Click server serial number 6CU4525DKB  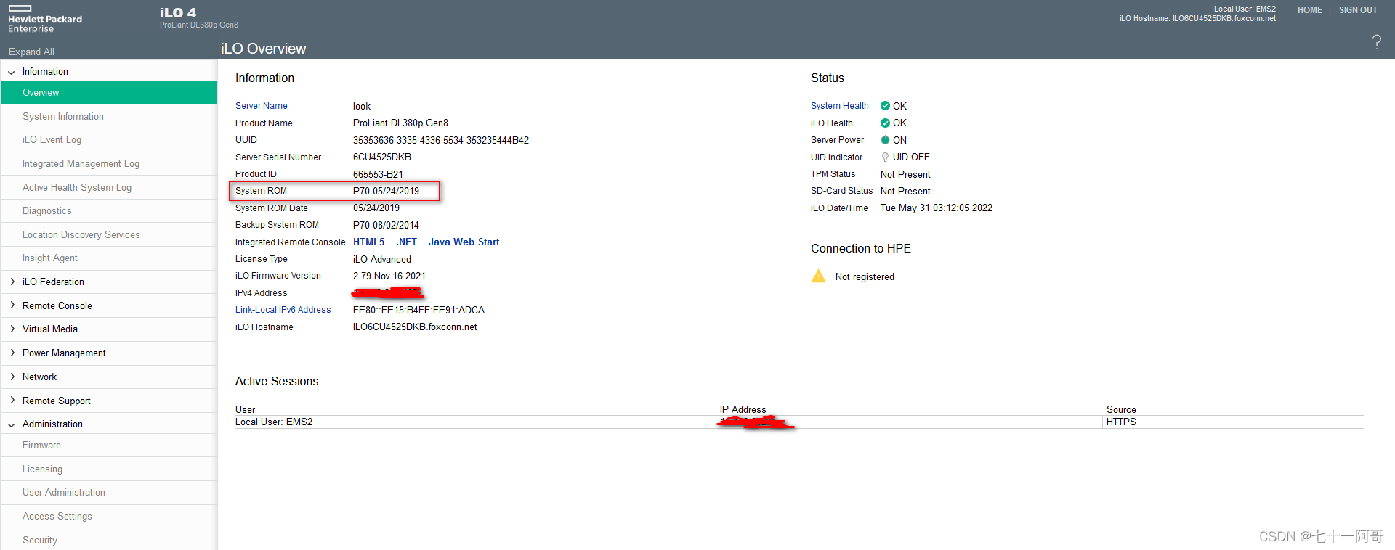click(382, 157)
